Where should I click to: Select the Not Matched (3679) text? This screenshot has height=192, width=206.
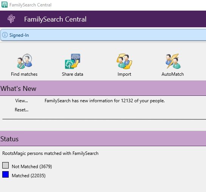click(32, 167)
